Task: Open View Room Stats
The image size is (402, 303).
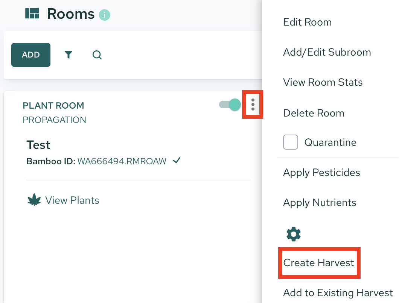Action: (323, 82)
